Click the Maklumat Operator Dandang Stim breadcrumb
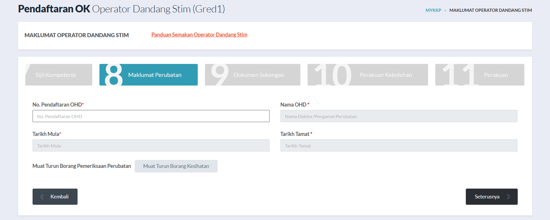This screenshot has width=550, height=220. tap(490, 10)
